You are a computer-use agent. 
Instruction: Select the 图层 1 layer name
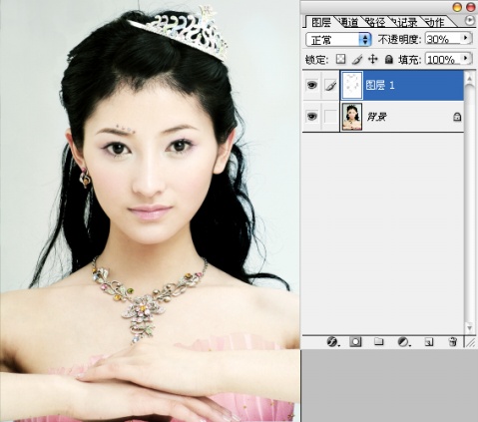pos(380,86)
